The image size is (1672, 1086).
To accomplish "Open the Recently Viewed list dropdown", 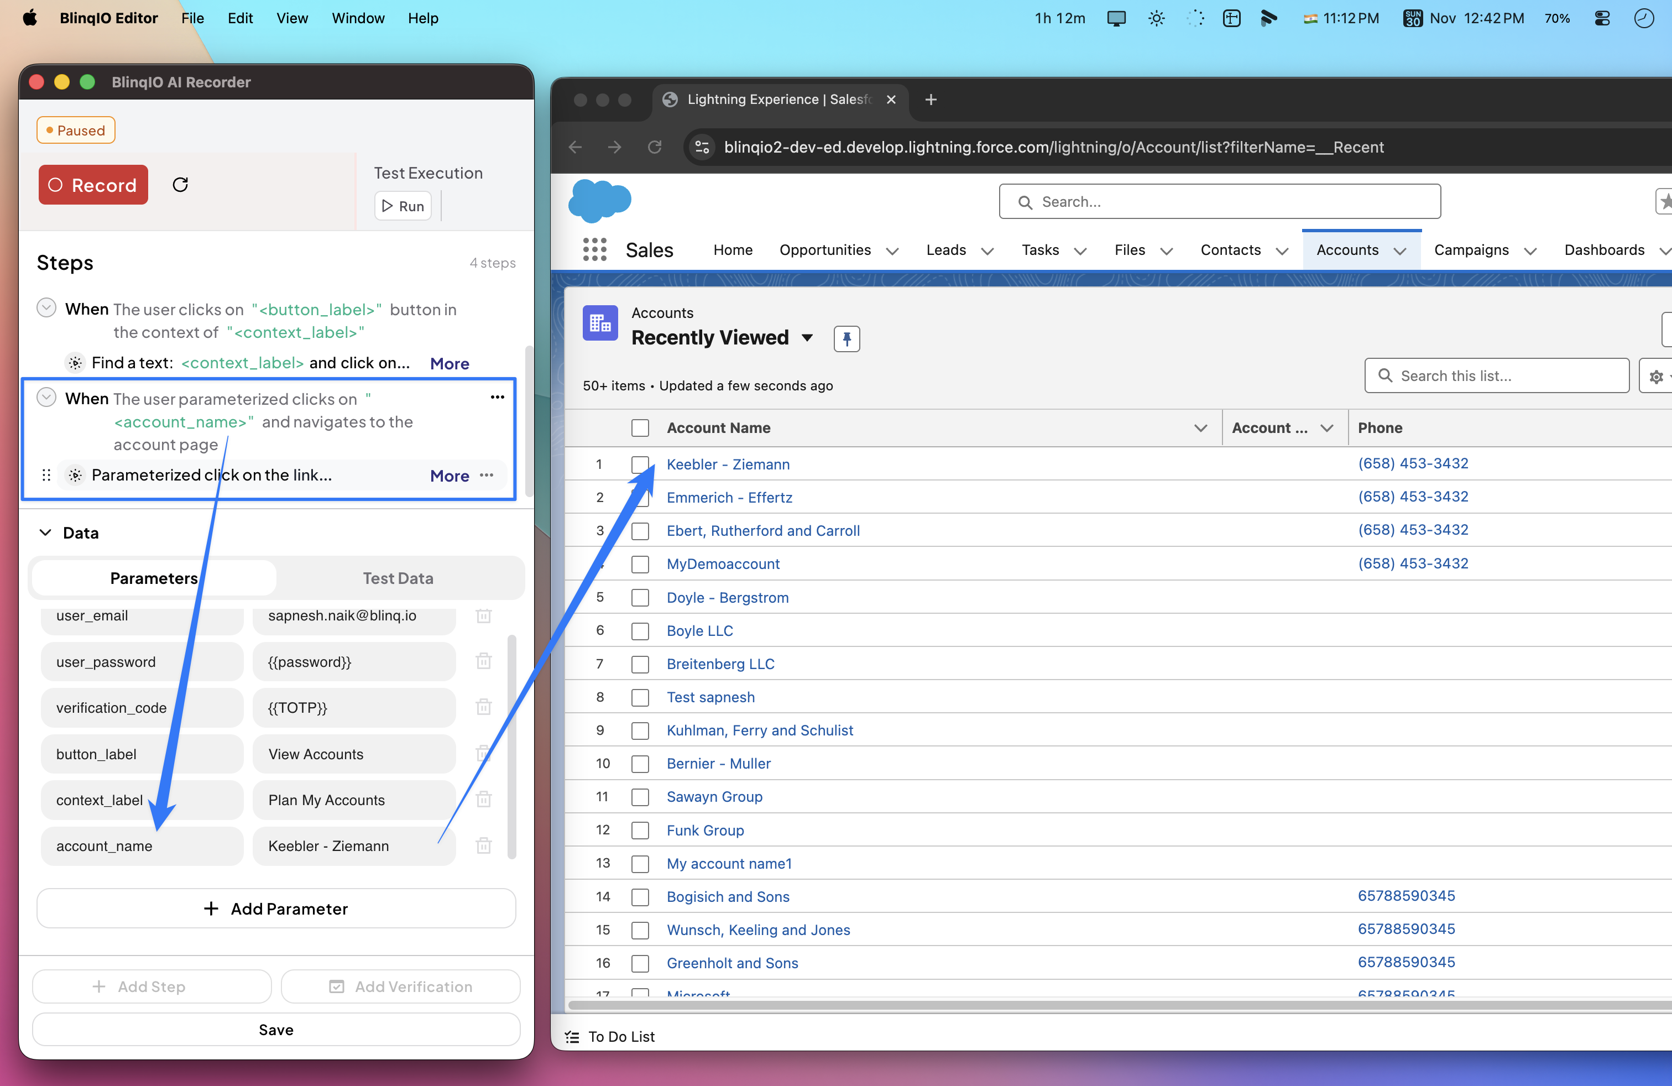I will [807, 338].
